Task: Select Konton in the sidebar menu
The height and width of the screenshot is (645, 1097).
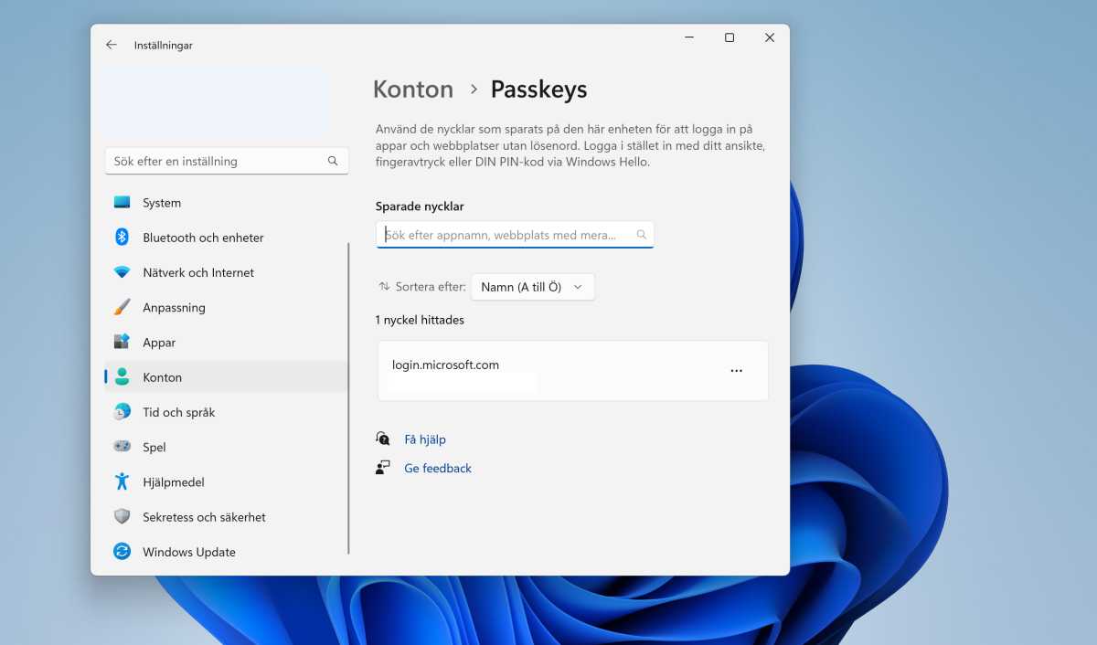Action: pyautogui.click(x=163, y=376)
